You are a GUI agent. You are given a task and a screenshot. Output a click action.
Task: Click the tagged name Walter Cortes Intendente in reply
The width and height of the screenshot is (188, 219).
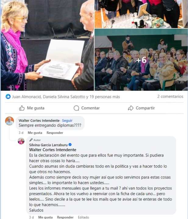coord(53,150)
